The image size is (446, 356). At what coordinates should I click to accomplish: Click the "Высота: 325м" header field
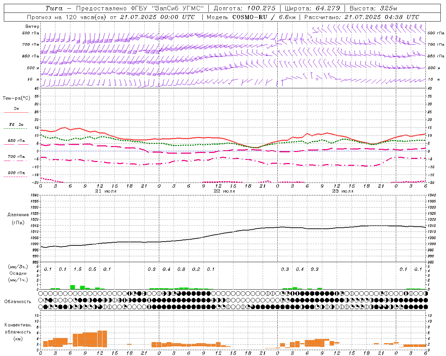(x=373, y=8)
